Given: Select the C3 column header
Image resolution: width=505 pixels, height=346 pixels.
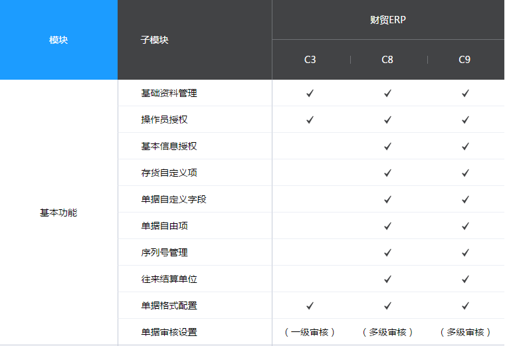Looking at the screenshot, I should tap(310, 60).
